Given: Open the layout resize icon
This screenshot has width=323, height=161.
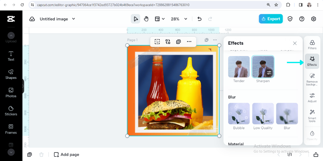Looking at the screenshot, I should [157, 19].
